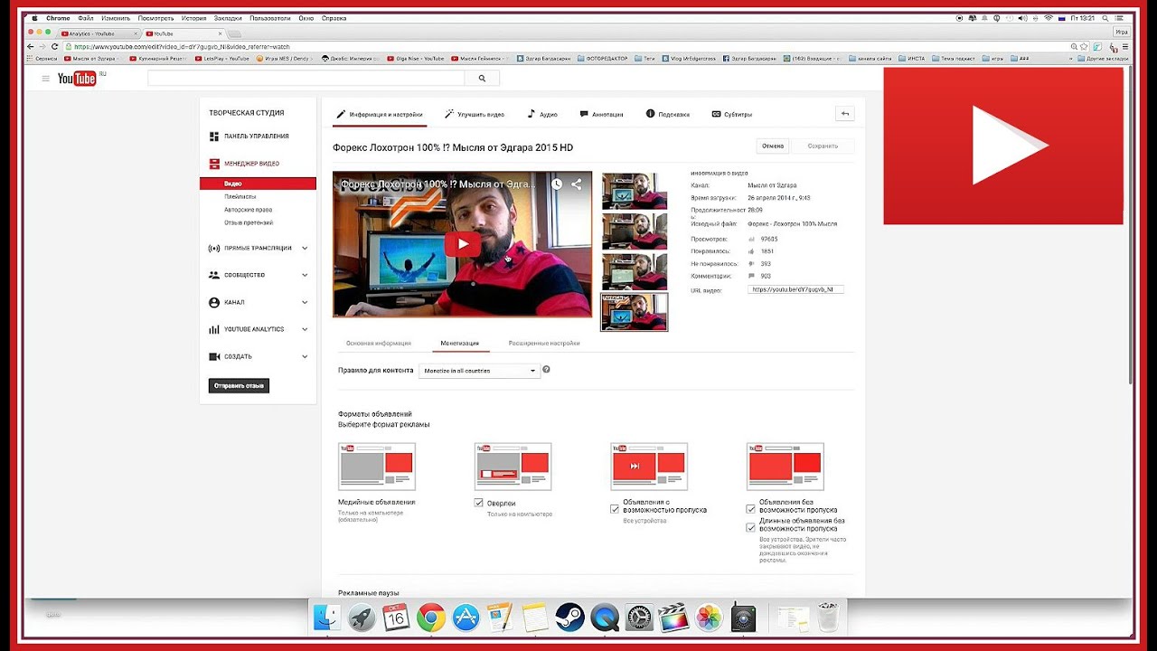Click the browser back arrow

pos(31,46)
